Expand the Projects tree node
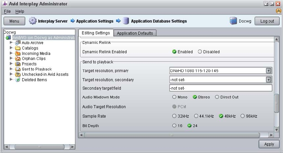This screenshot has height=153, width=283. point(11,64)
